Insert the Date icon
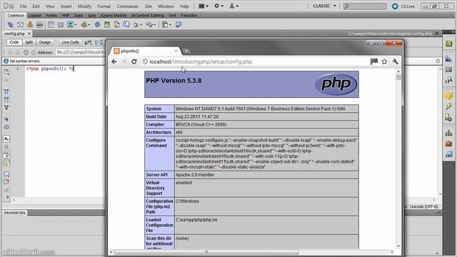 coord(107,25)
